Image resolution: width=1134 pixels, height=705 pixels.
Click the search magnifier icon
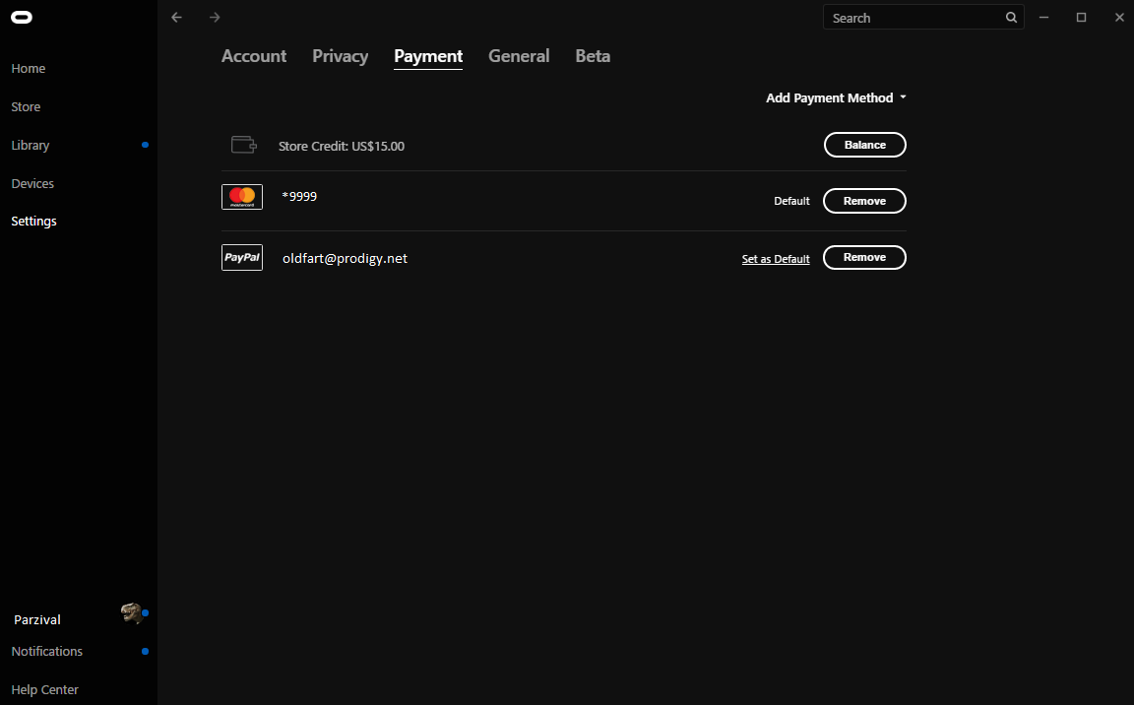click(1011, 18)
